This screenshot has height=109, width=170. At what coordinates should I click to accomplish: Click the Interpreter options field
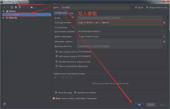coord(119,42)
